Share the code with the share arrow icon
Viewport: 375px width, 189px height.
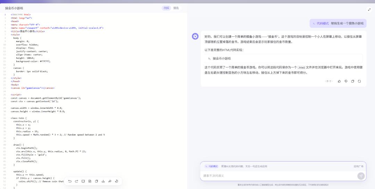(x=110, y=181)
